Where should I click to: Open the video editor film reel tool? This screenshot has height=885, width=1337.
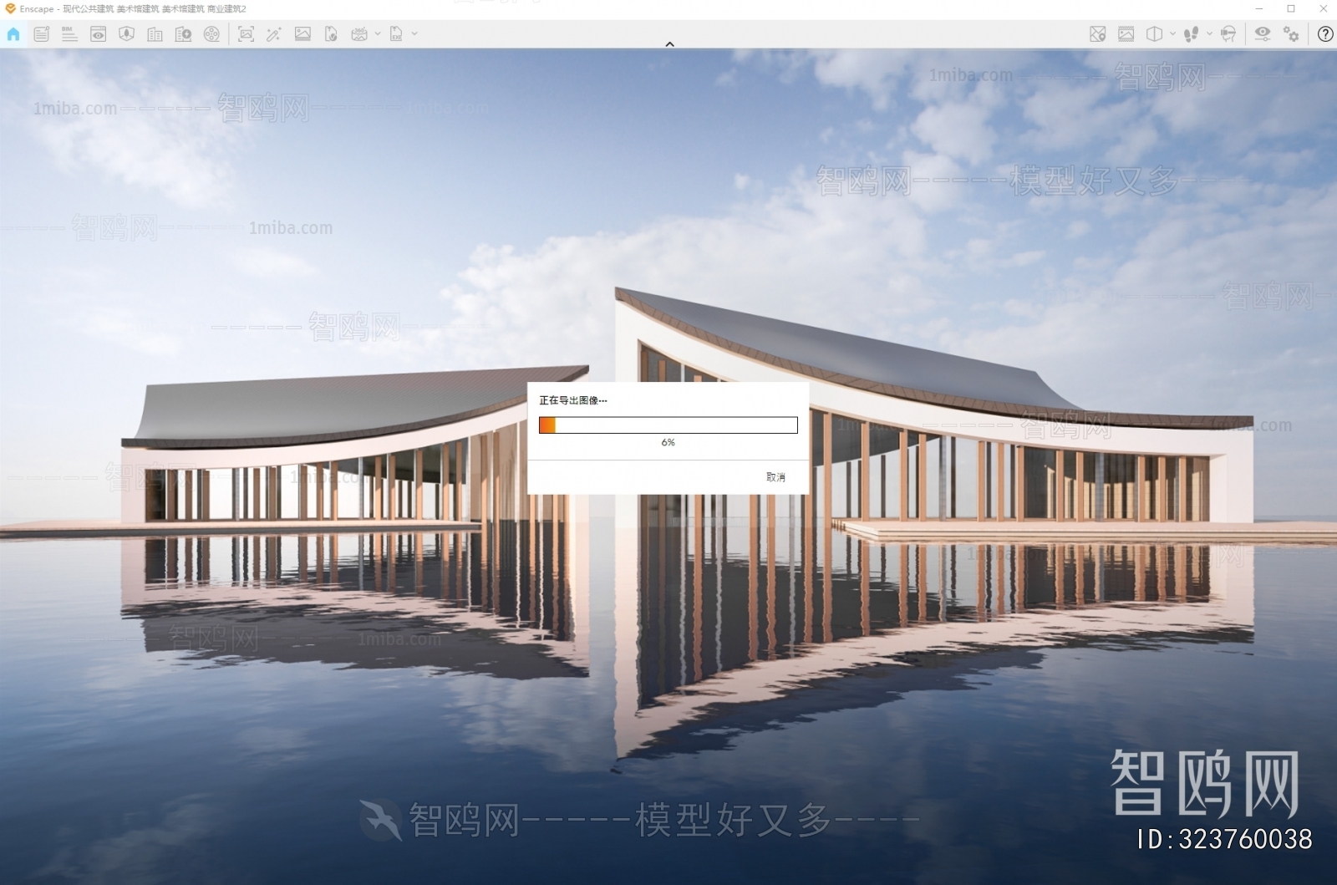click(212, 34)
